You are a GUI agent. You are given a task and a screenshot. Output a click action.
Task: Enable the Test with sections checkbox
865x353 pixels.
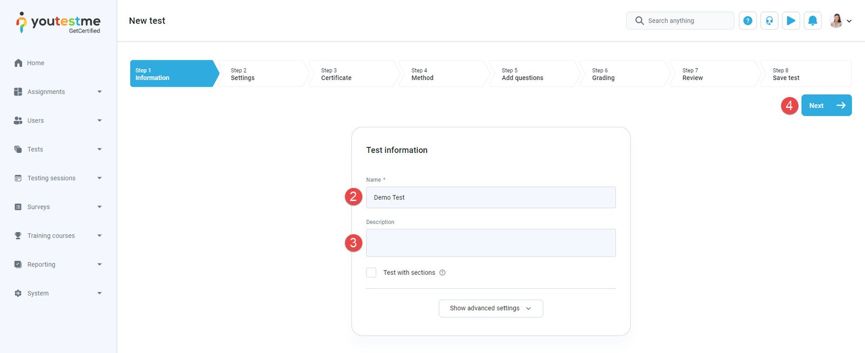[x=371, y=273]
